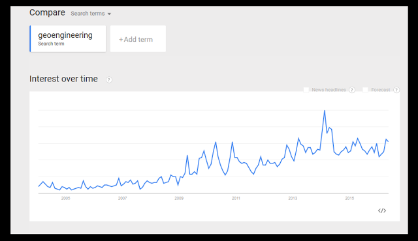Enable the Forecast checkbox
The width and height of the screenshot is (418, 241).
(366, 90)
